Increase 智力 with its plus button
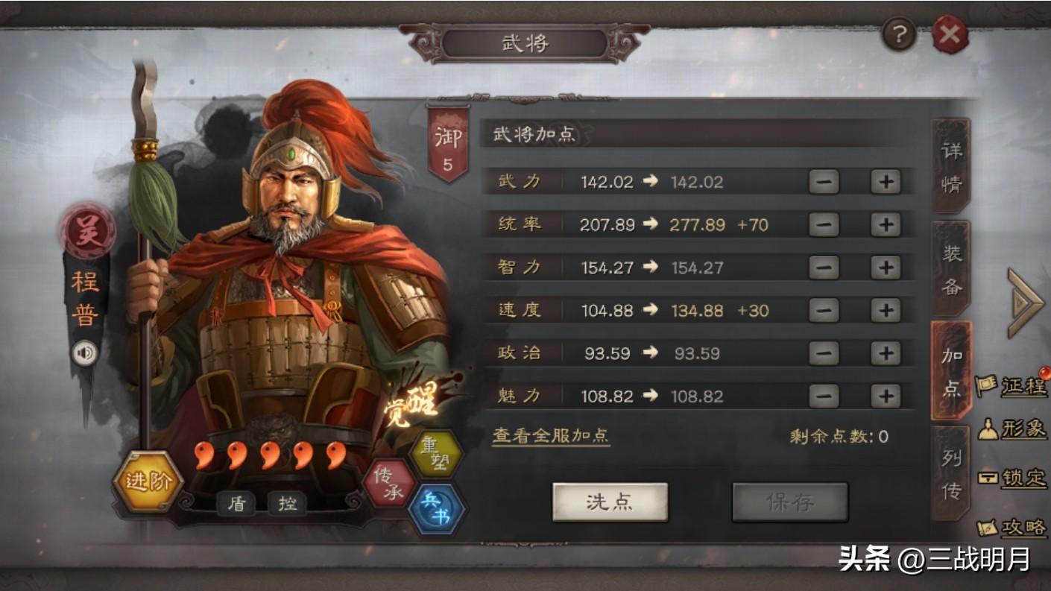The image size is (1051, 591). pyautogui.click(x=886, y=268)
